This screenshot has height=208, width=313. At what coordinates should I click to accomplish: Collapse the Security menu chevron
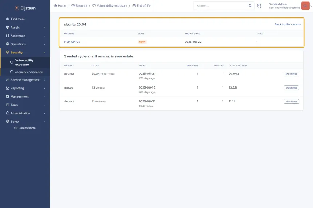coord(44,53)
